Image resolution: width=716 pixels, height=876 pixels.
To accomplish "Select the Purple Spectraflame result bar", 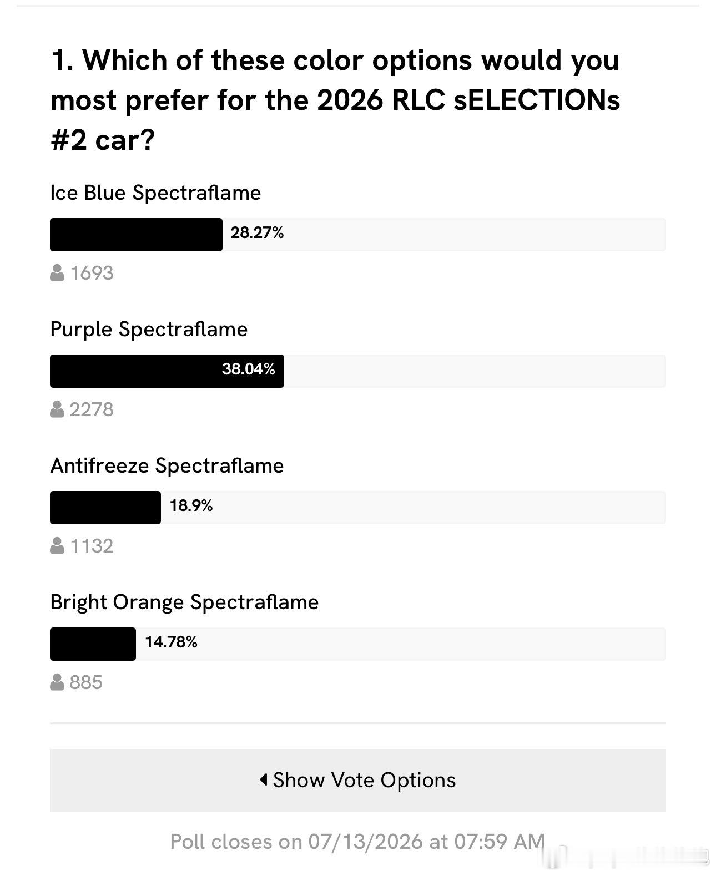I will coord(358,371).
